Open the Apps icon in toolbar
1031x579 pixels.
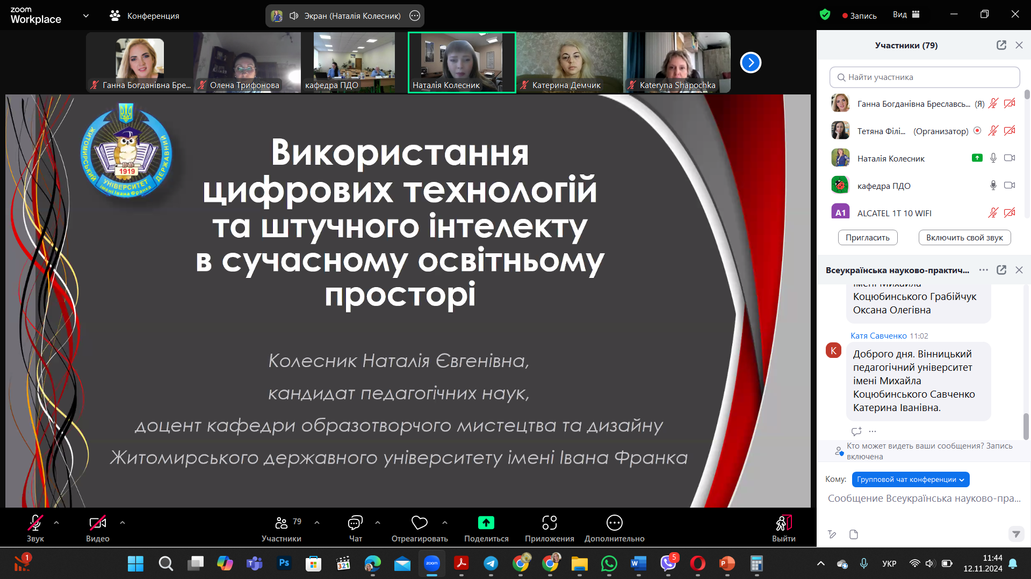coord(549,523)
